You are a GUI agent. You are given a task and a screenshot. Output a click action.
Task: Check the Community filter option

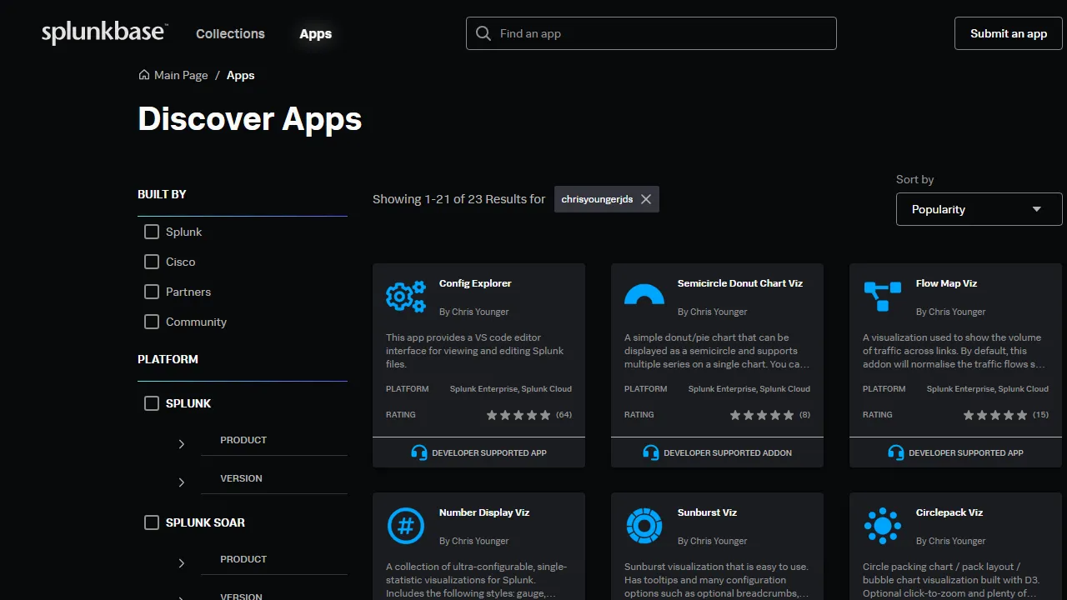pyautogui.click(x=151, y=321)
